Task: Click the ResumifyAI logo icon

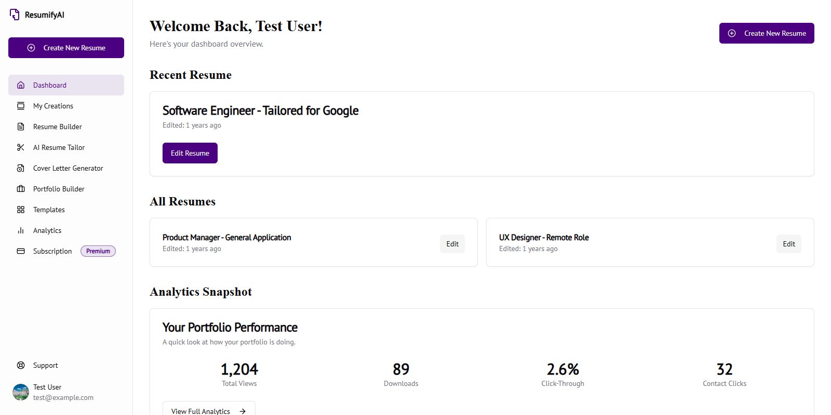Action: pos(15,15)
